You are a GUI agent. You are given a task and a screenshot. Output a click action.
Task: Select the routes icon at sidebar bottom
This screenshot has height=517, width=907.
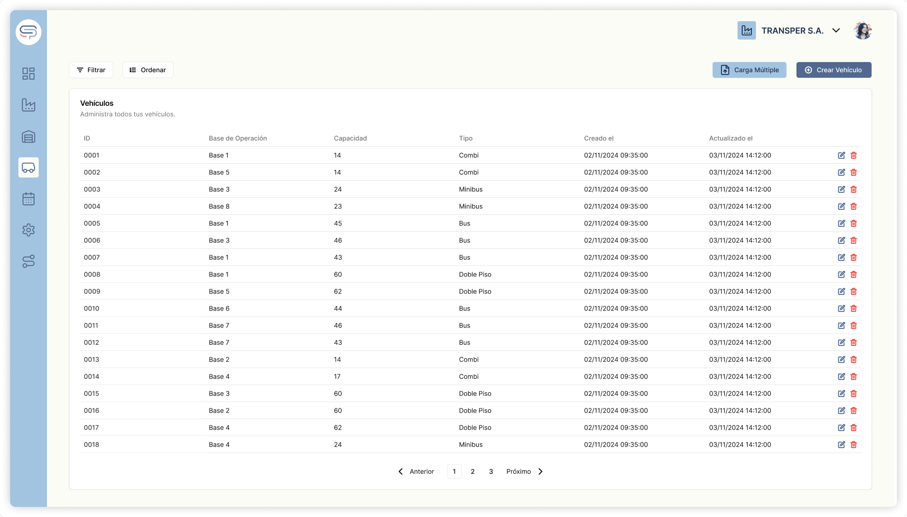tap(29, 261)
